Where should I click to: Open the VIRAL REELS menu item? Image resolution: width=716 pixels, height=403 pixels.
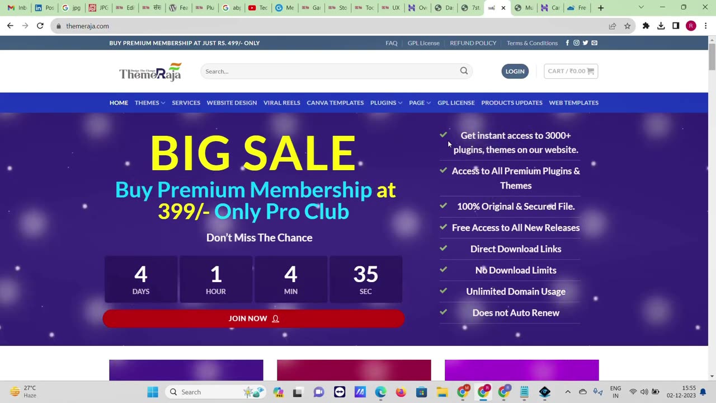pos(282,102)
